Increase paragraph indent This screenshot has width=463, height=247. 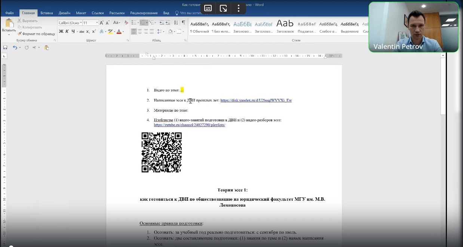tap(168, 23)
